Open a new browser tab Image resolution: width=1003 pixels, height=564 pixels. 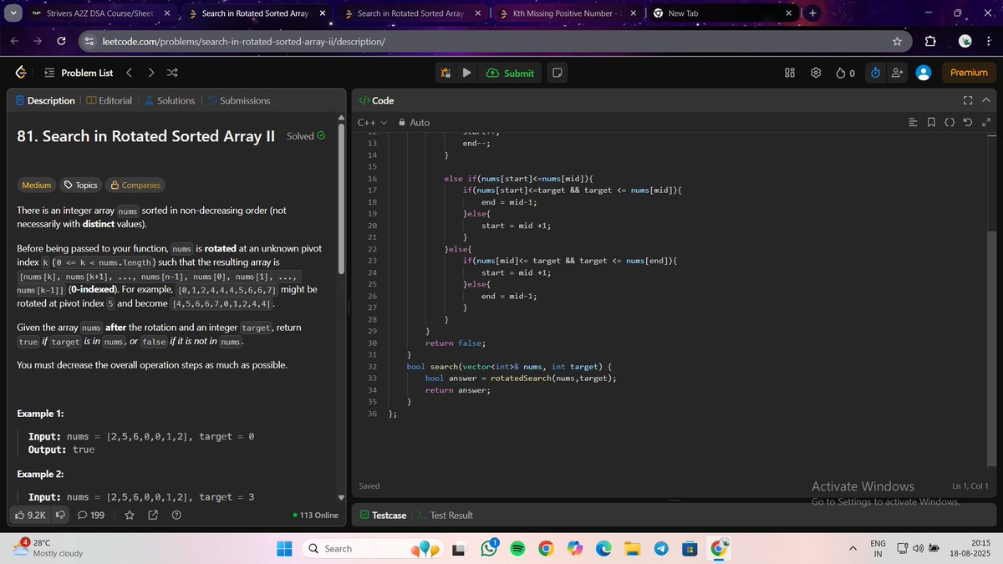click(x=812, y=13)
